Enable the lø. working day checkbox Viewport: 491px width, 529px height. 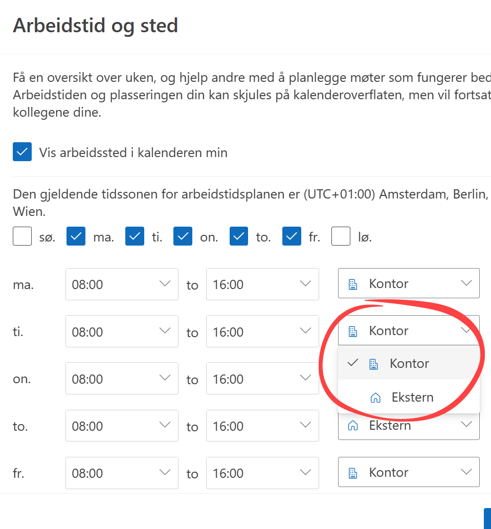[341, 236]
